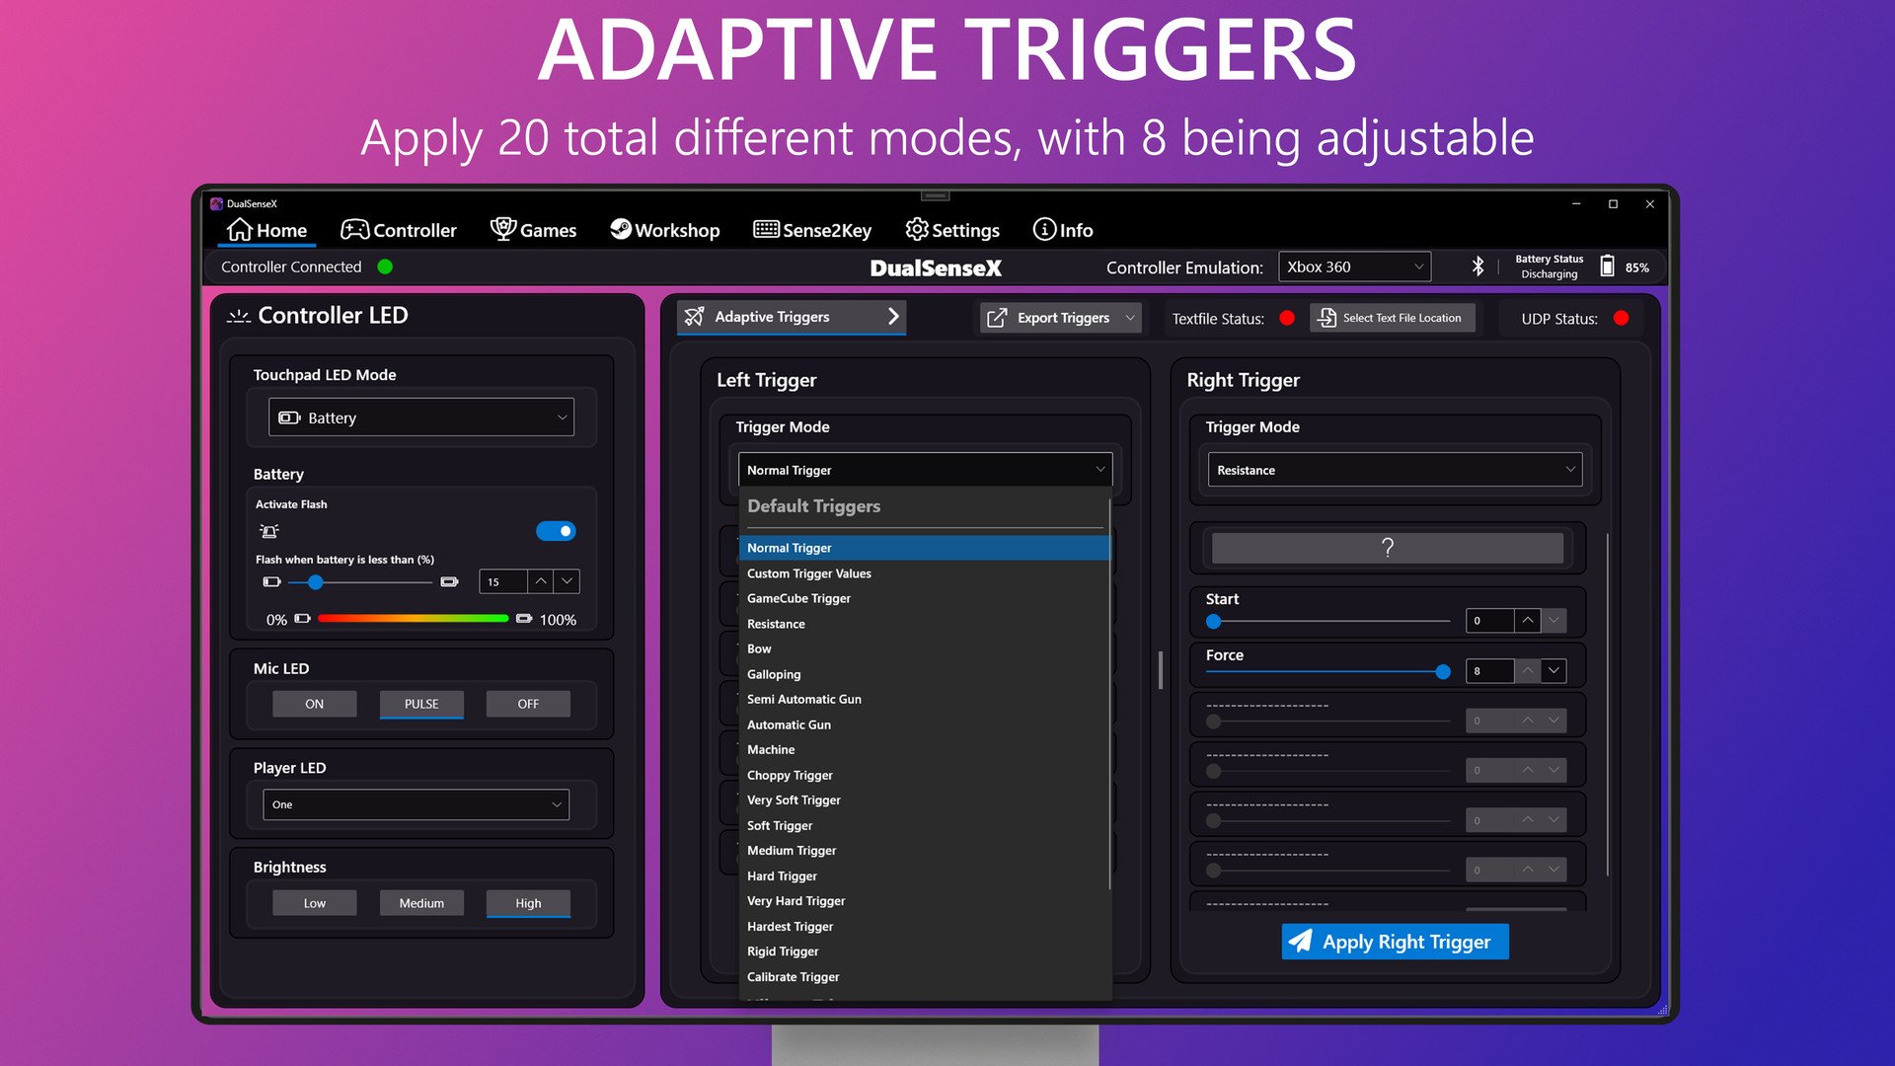Select Mic LED OFF mode

coord(527,703)
